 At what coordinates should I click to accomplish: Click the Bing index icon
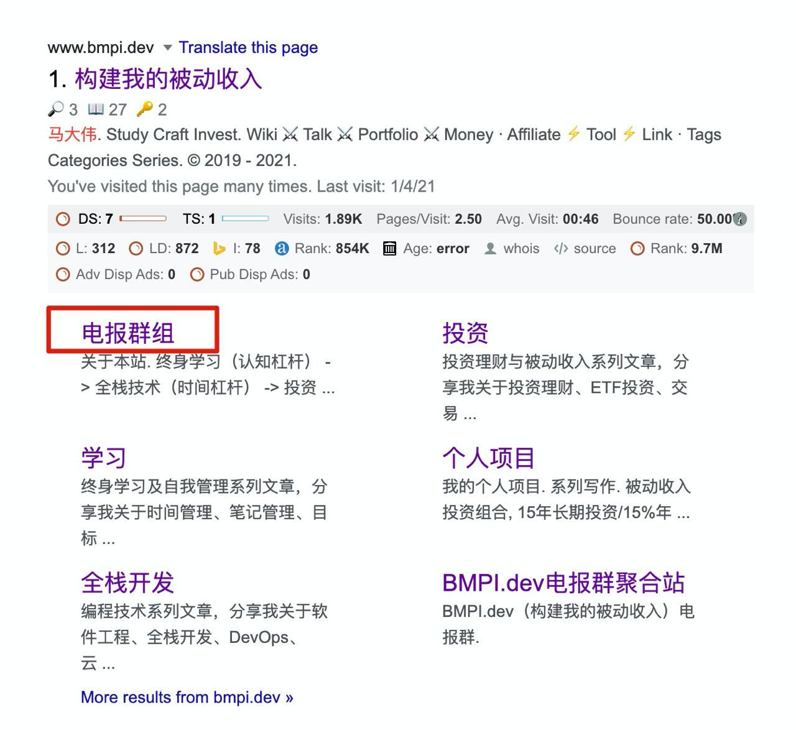219,249
